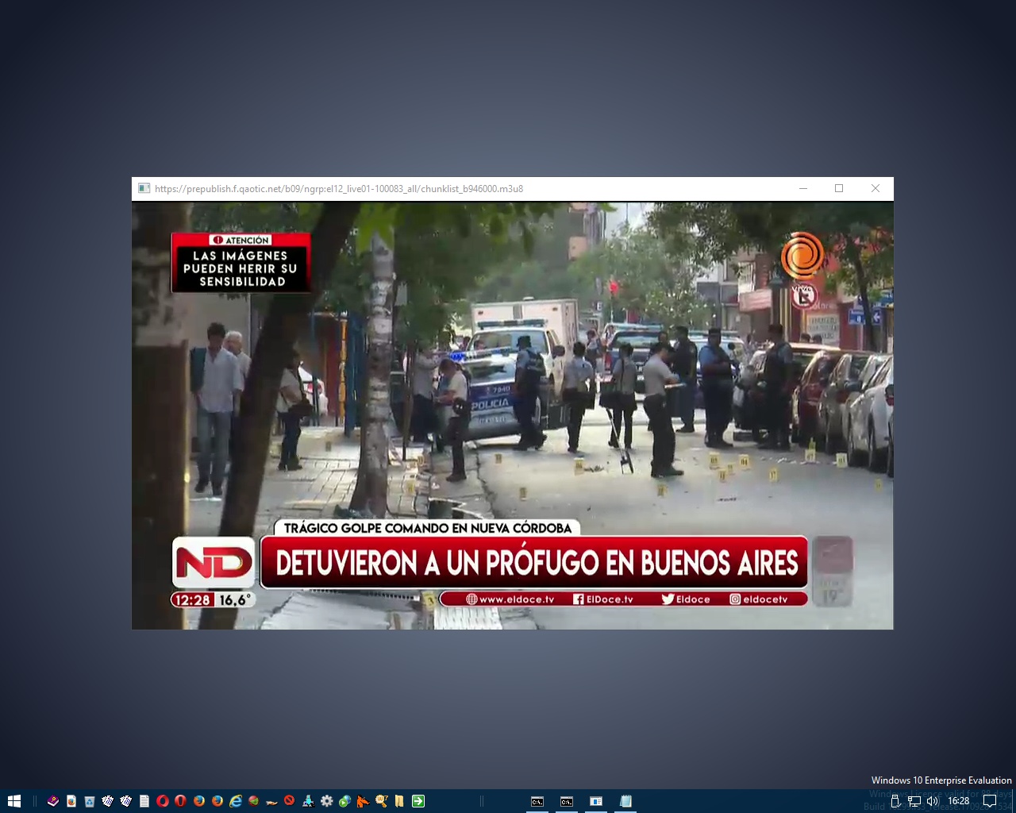Click the pointing hand taskbar icon
This screenshot has width=1016, height=813.
271,803
